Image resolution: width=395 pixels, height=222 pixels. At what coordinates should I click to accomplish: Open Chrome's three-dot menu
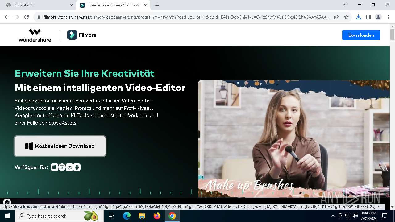point(388,17)
